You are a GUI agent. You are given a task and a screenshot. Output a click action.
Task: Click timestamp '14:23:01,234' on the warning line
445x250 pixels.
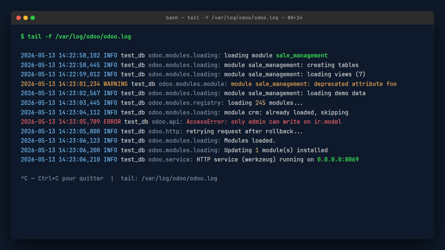(x=79, y=84)
